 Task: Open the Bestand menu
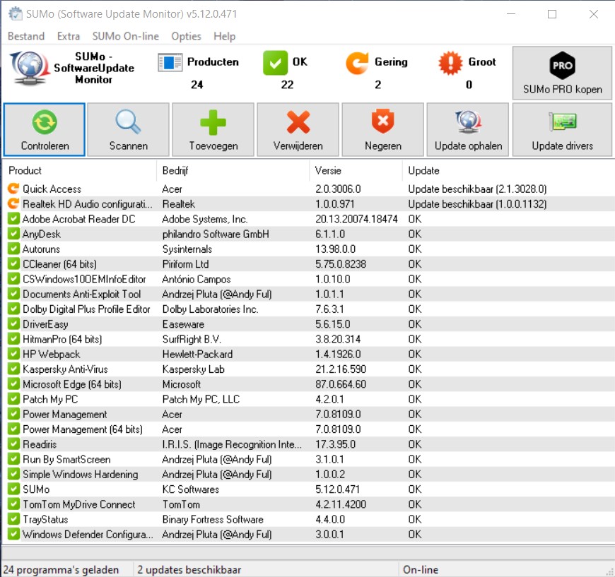point(26,36)
